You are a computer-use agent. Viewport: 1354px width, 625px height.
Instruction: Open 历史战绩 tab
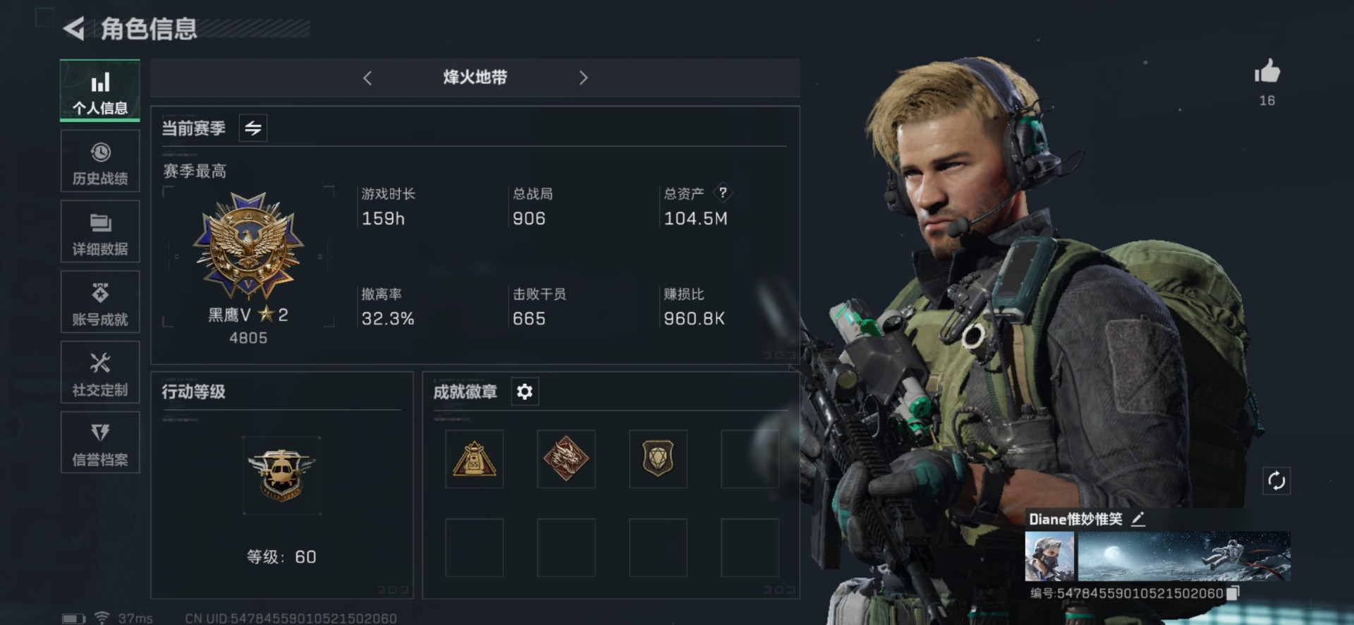100,161
